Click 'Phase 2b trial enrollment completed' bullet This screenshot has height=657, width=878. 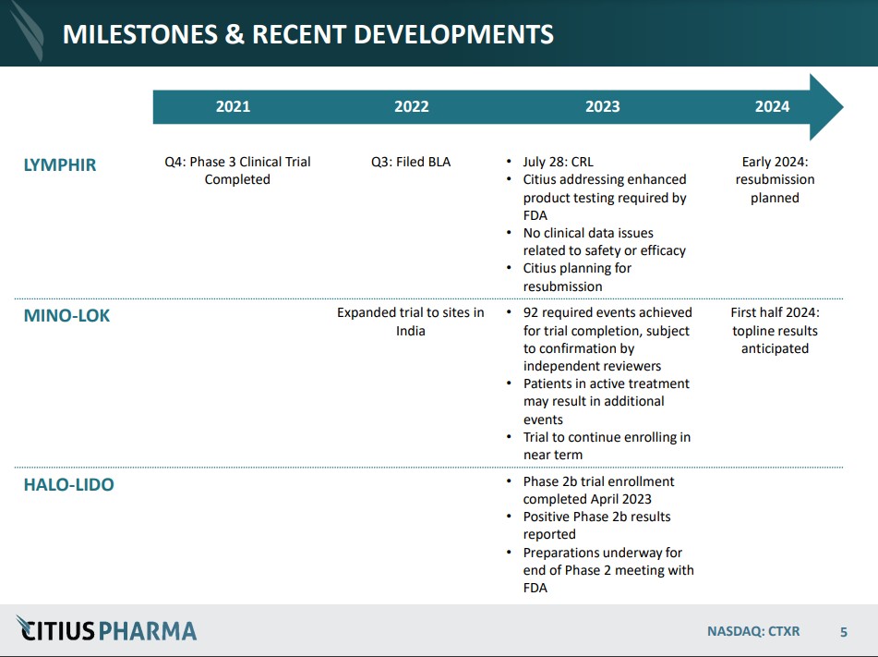coord(598,490)
